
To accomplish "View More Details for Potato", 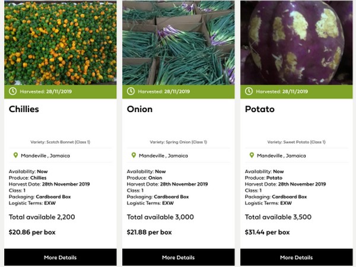I will (x=296, y=258).
